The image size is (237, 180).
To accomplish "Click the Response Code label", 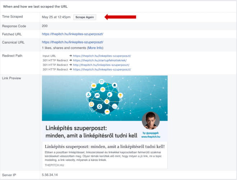I will coord(14,26).
